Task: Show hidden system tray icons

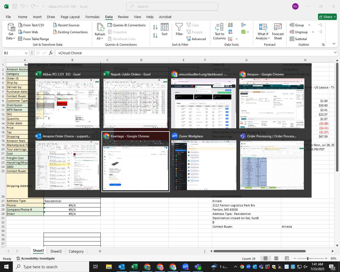Action: click(235, 267)
